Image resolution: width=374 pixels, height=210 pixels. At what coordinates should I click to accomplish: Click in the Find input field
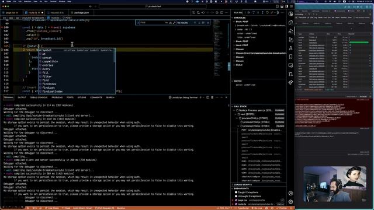tap(152, 23)
